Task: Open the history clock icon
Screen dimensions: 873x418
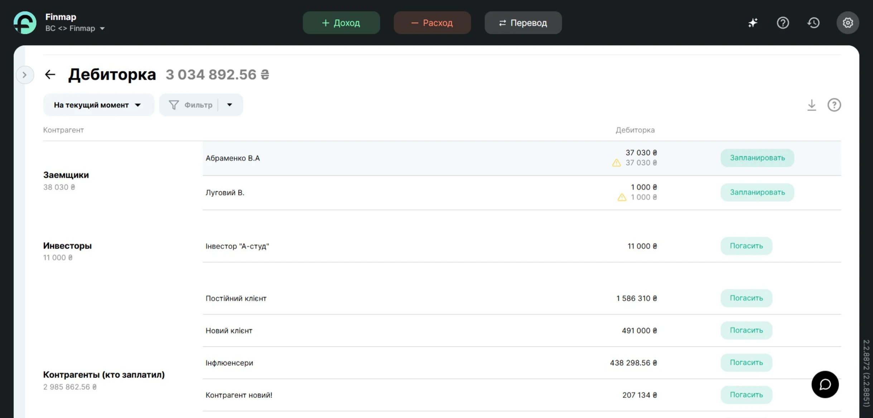Action: coord(814,23)
